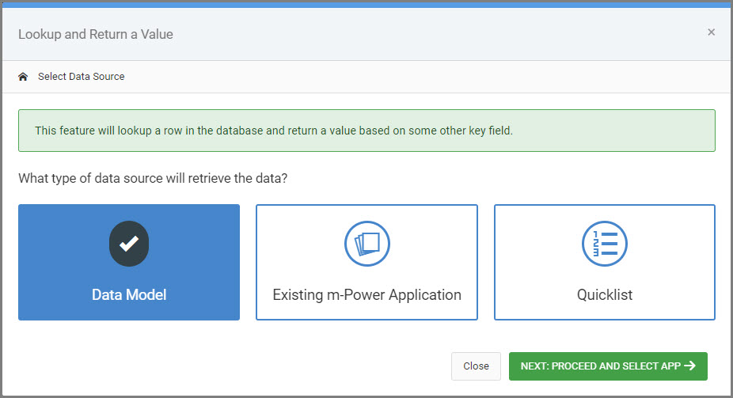This screenshot has height=398, width=733.
Task: Click the Close button
Action: point(476,366)
